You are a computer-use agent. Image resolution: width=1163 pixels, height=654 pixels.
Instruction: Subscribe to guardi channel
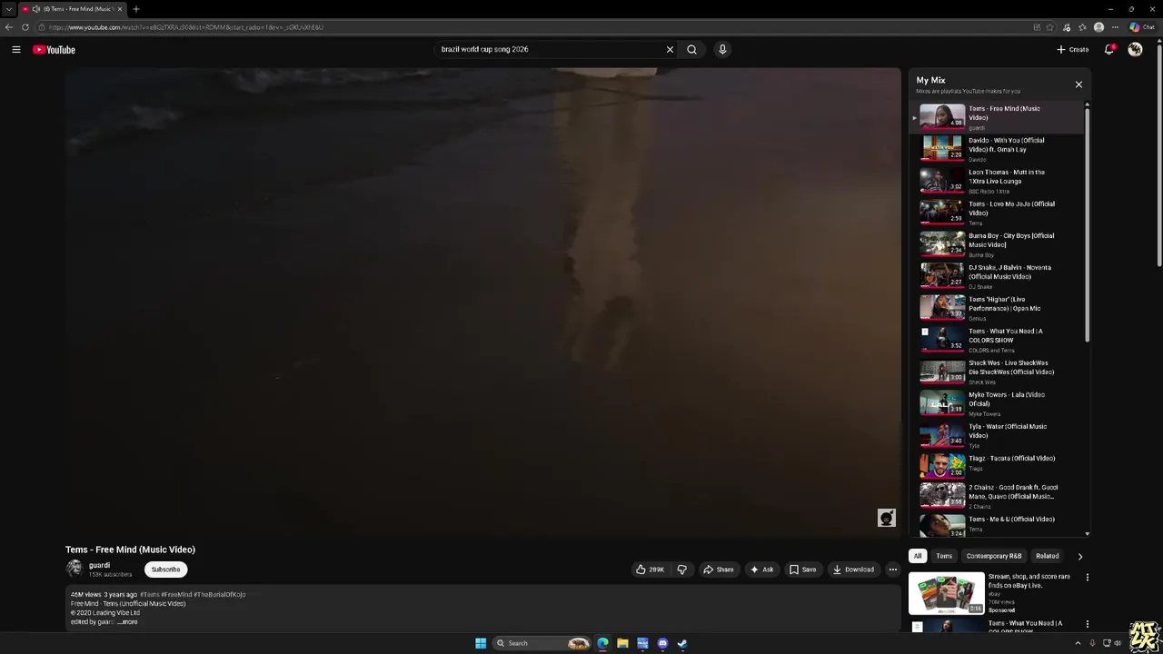(x=165, y=570)
